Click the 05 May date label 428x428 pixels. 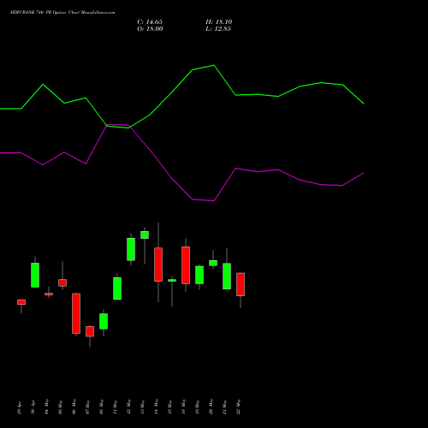coord(61,407)
